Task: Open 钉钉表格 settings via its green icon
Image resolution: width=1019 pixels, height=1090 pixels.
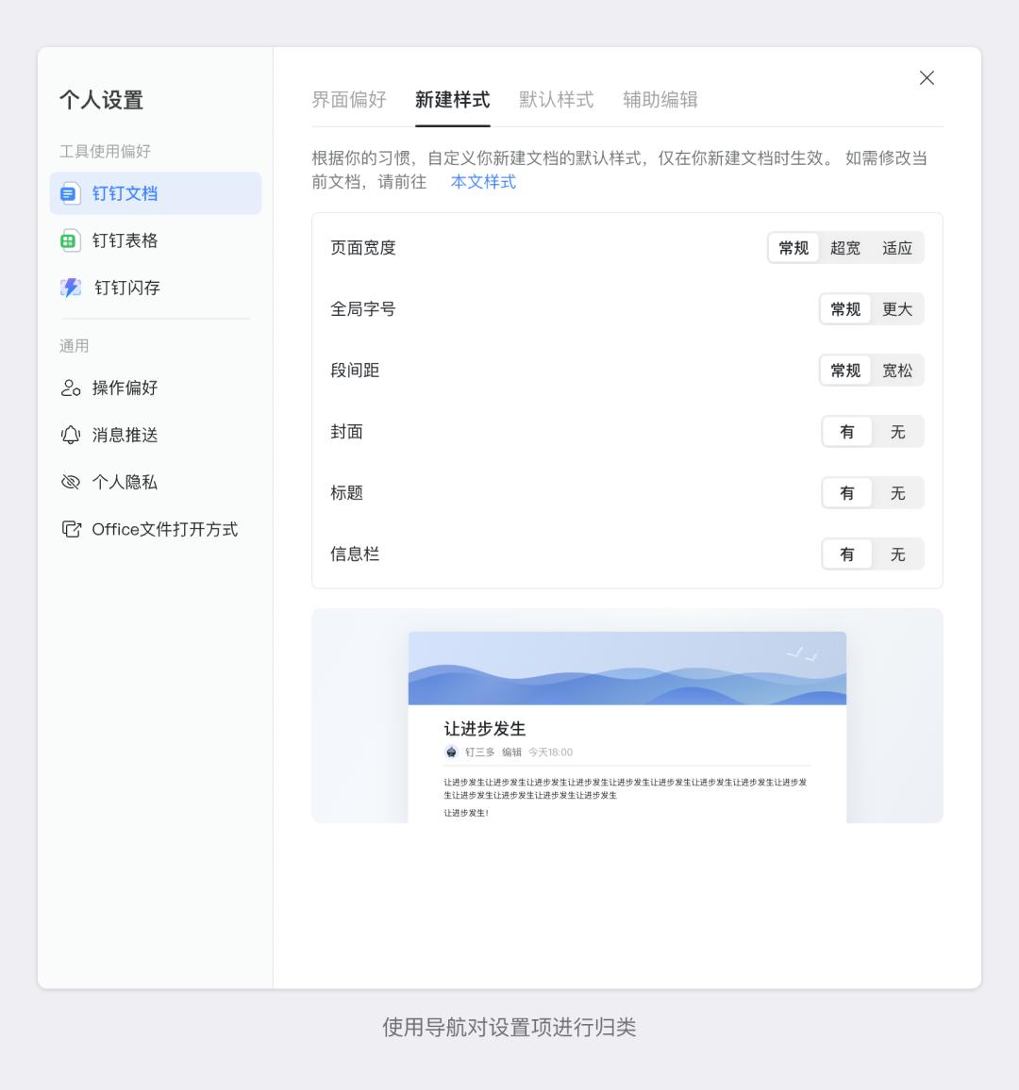Action: (x=69, y=240)
